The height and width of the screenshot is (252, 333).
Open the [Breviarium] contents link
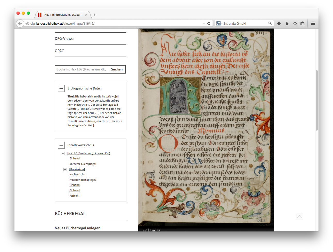tap(77, 169)
